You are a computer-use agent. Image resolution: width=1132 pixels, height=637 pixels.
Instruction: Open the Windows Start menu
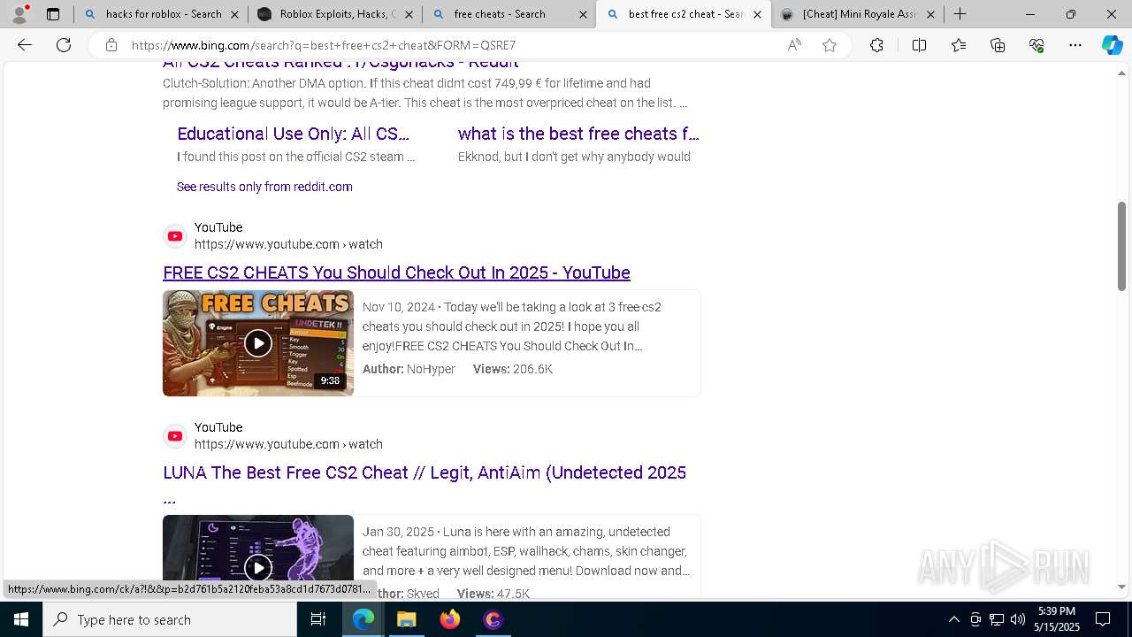21,619
